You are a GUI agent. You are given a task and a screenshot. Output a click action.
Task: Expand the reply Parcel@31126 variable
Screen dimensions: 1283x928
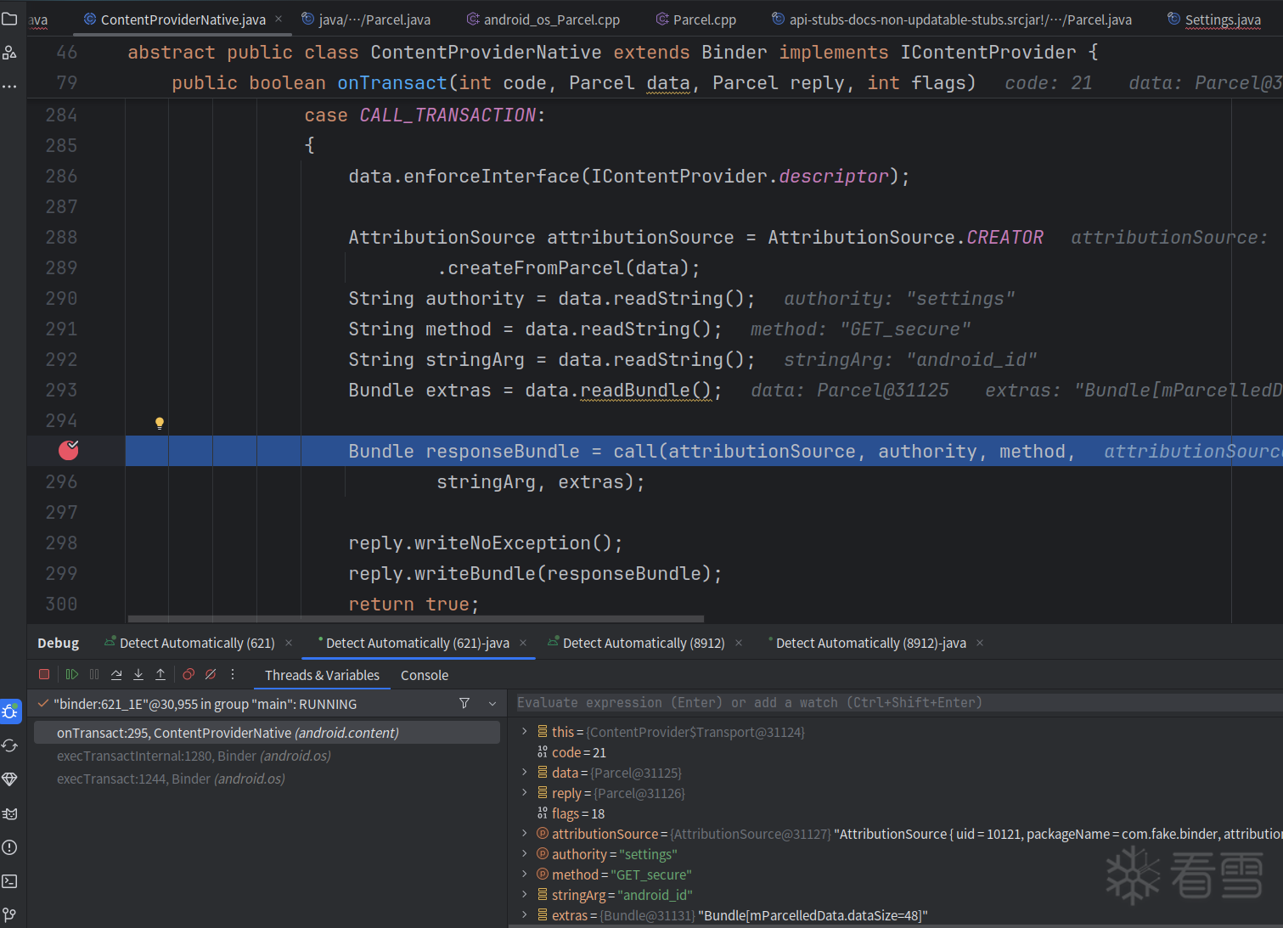click(x=524, y=793)
